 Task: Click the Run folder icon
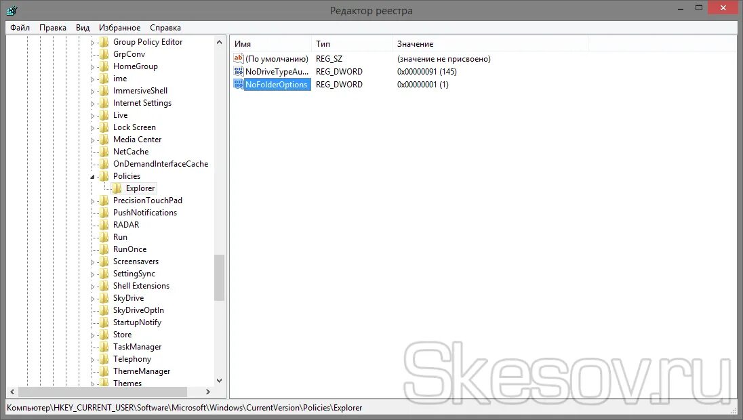pos(104,237)
